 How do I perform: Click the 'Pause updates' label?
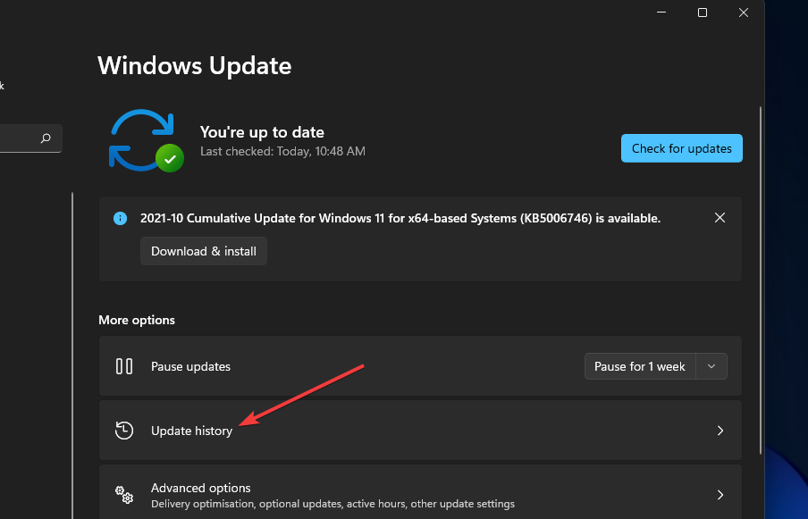[190, 366]
